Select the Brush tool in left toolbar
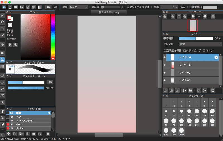 pyautogui.click(x=2, y=15)
